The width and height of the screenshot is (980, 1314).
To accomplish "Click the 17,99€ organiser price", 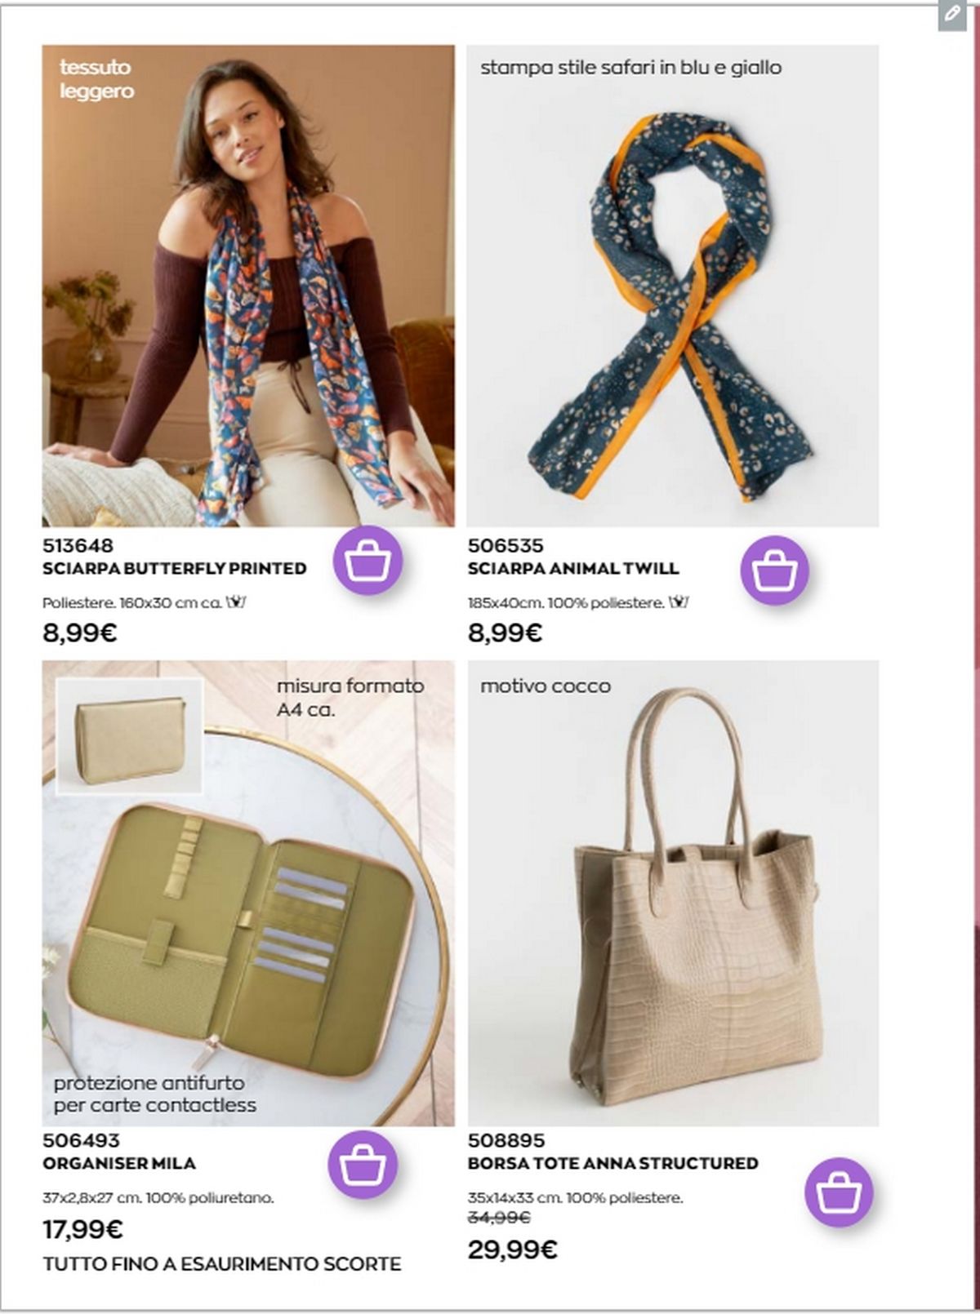I will click(82, 1229).
